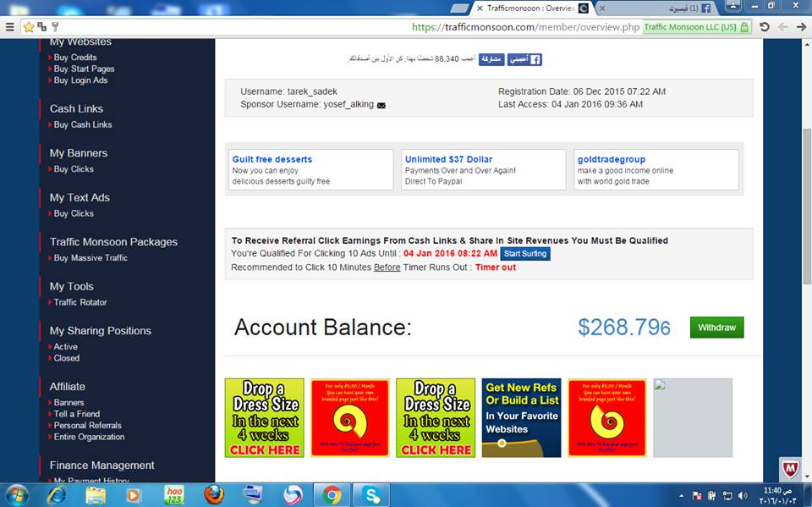Open the blue-and-red swirl taskbar icon
The height and width of the screenshot is (507, 812).
(x=293, y=495)
